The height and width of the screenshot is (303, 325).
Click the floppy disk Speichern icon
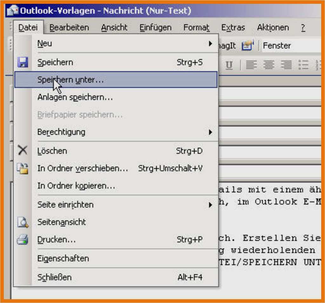click(23, 63)
